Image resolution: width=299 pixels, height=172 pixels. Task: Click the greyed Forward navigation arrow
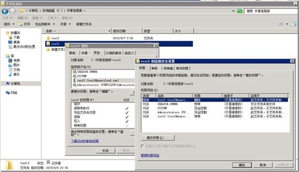click(x=13, y=11)
